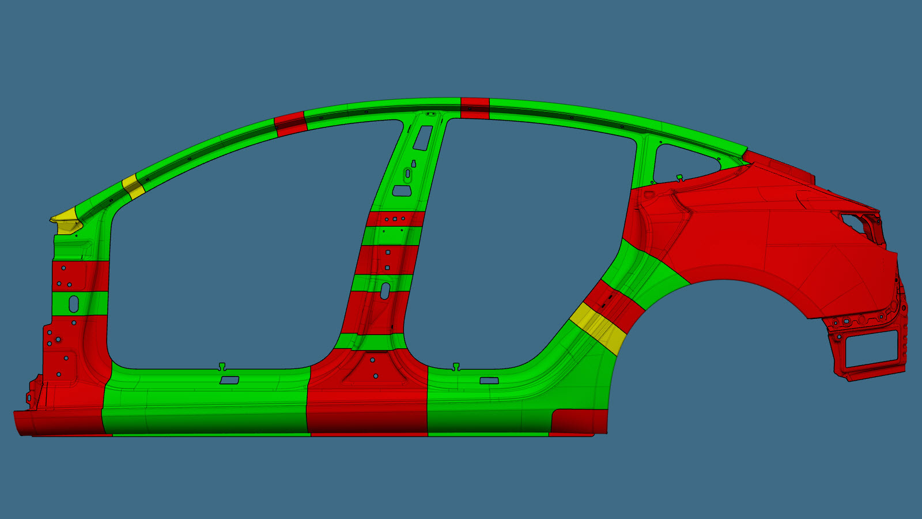Image resolution: width=922 pixels, height=519 pixels.
Task: Click the yellow band on the front roof rail
Action: [x=133, y=186]
